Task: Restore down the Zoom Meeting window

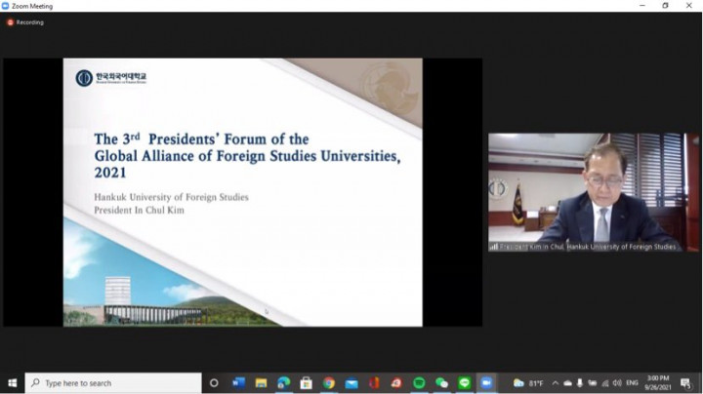Action: point(665,6)
